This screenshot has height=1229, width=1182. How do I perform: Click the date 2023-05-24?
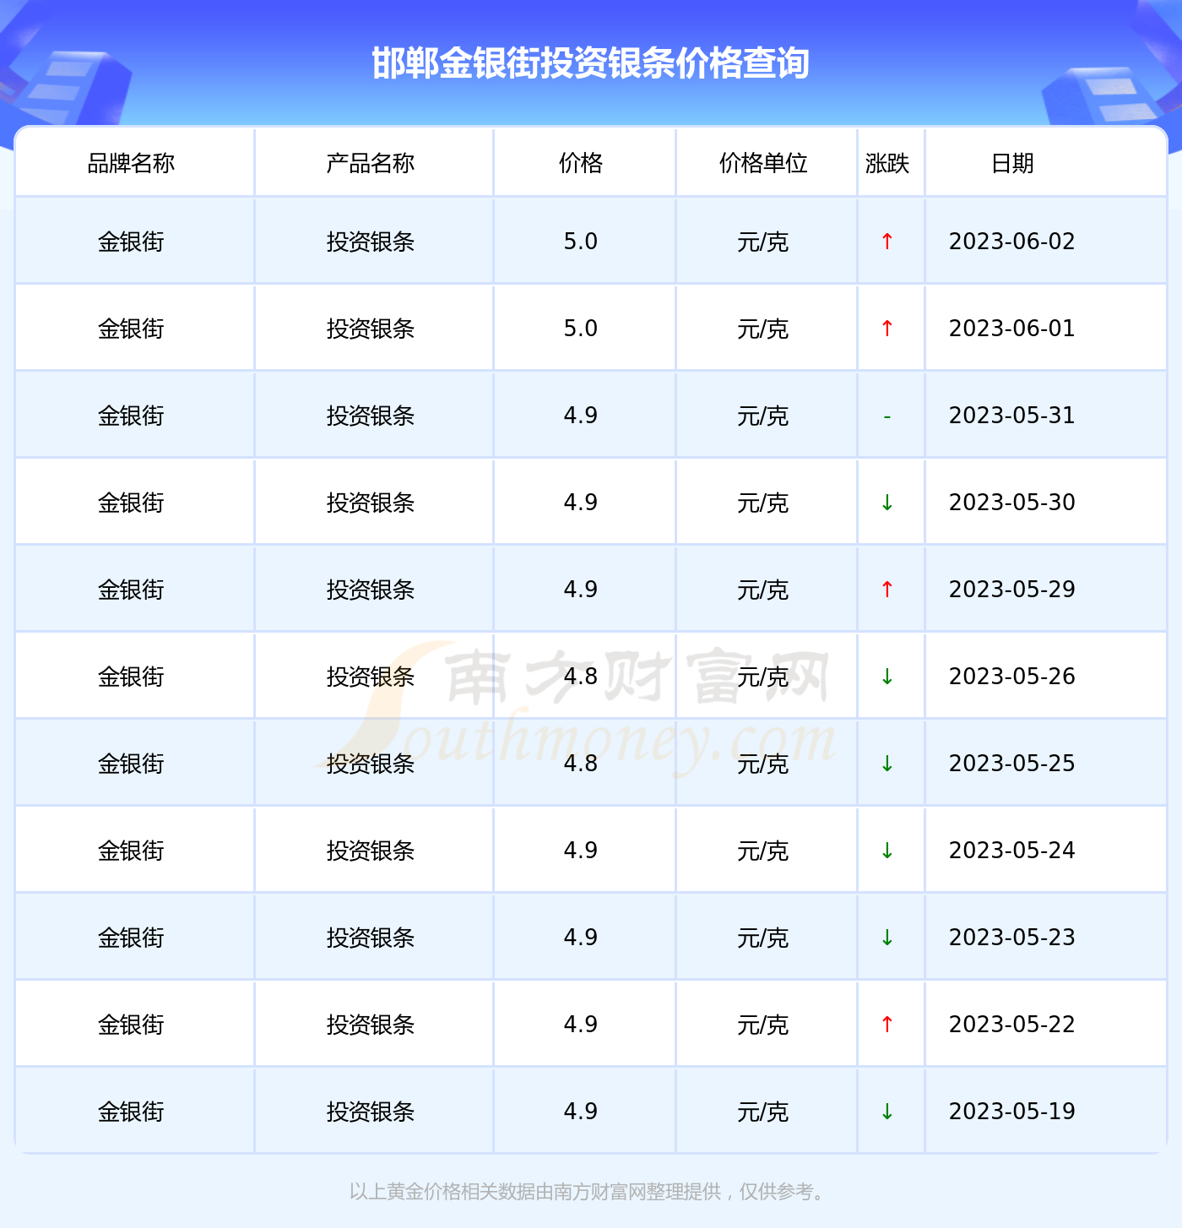(x=1012, y=851)
